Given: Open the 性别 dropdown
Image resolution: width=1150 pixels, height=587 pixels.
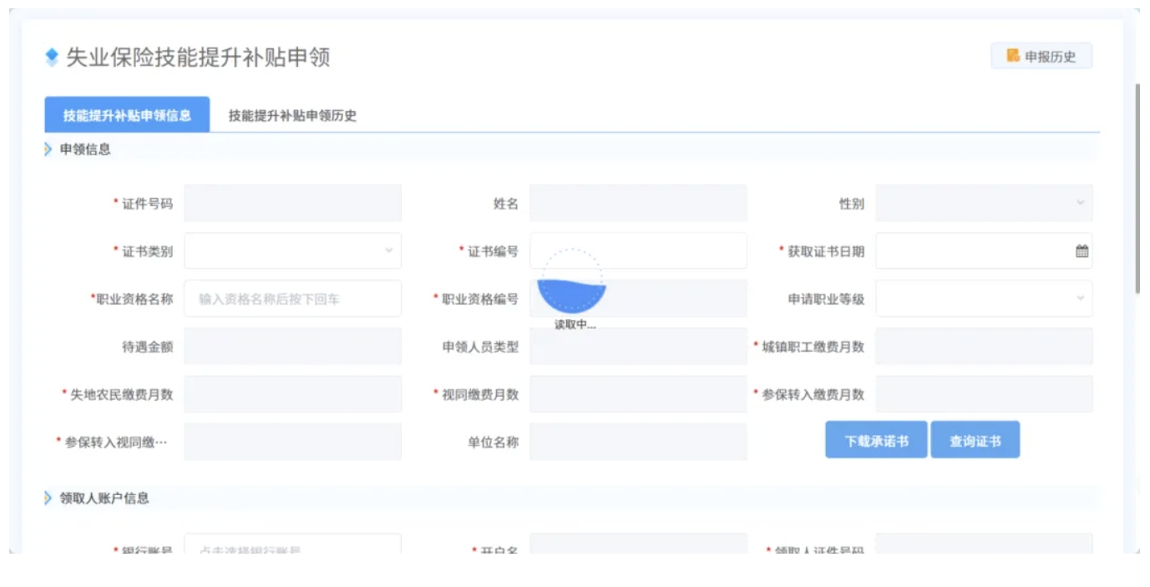Looking at the screenshot, I should click(x=983, y=203).
